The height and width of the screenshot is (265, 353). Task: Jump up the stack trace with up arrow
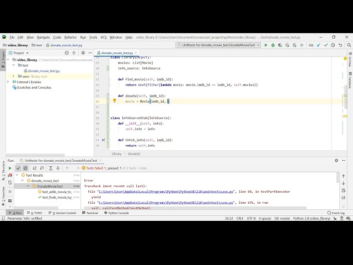(343, 176)
